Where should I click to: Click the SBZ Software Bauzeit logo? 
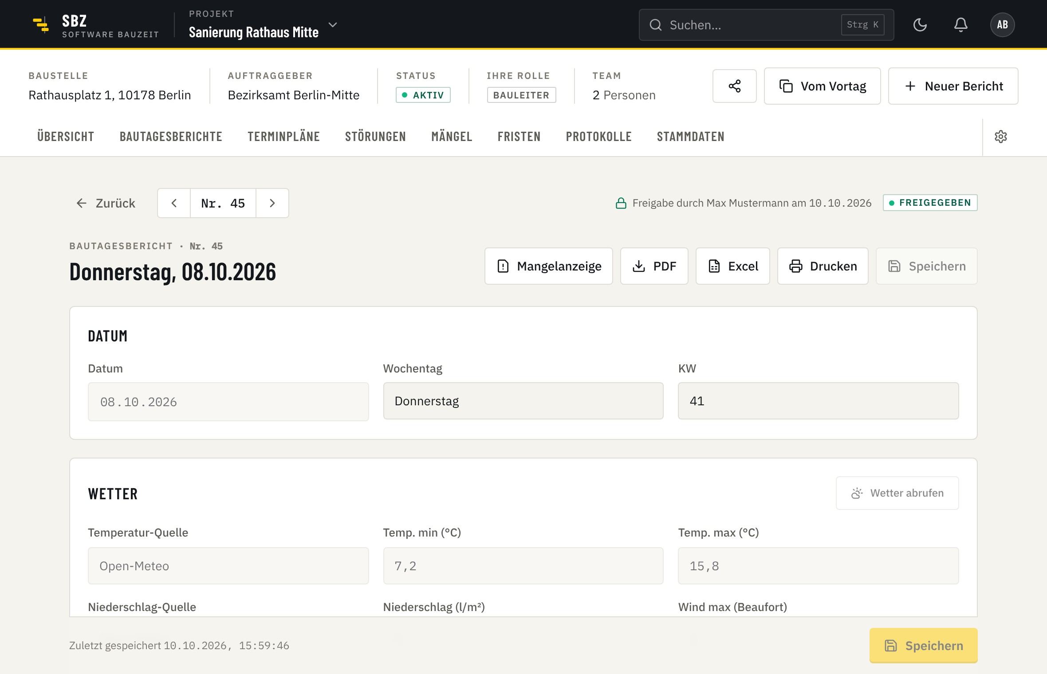tap(95, 25)
